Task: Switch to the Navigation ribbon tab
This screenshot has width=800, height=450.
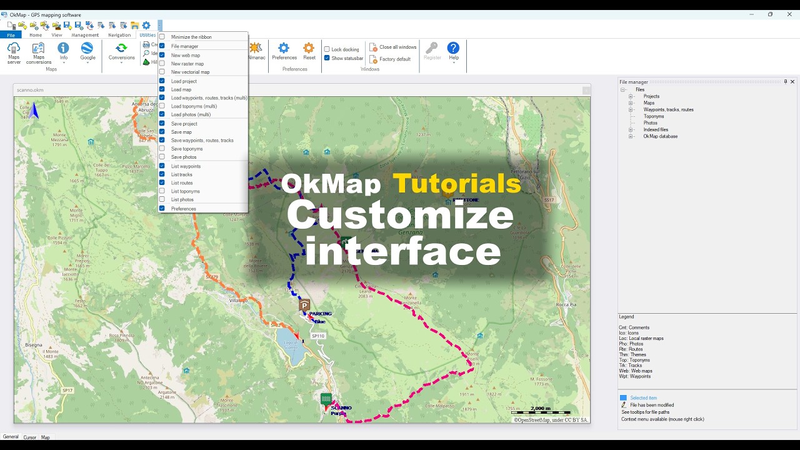Action: coord(119,35)
